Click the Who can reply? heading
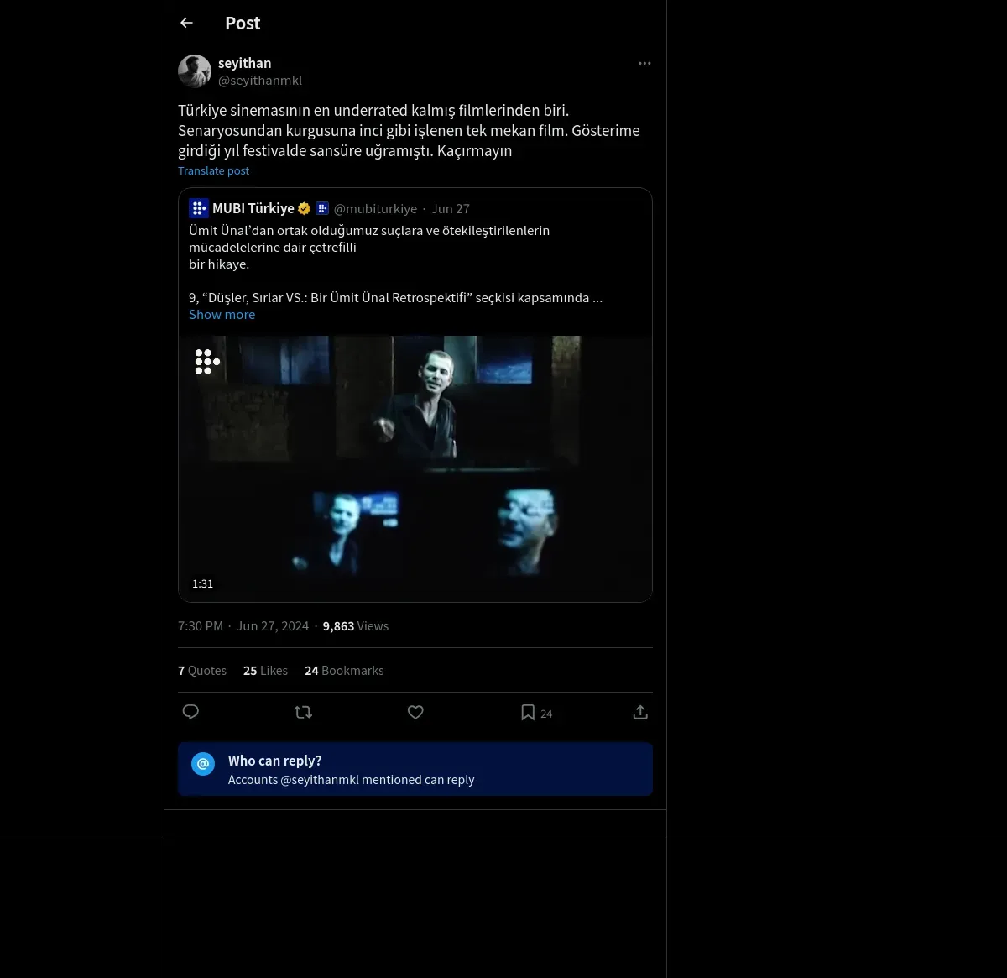Image resolution: width=1007 pixels, height=978 pixels. tap(274, 761)
